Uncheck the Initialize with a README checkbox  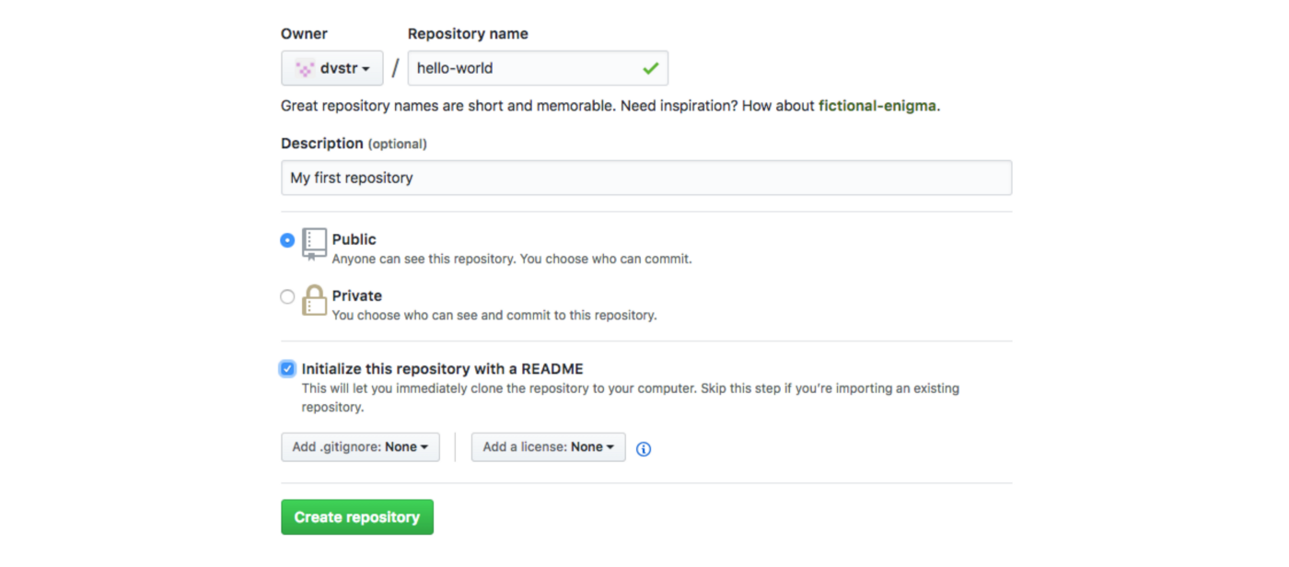click(x=287, y=369)
